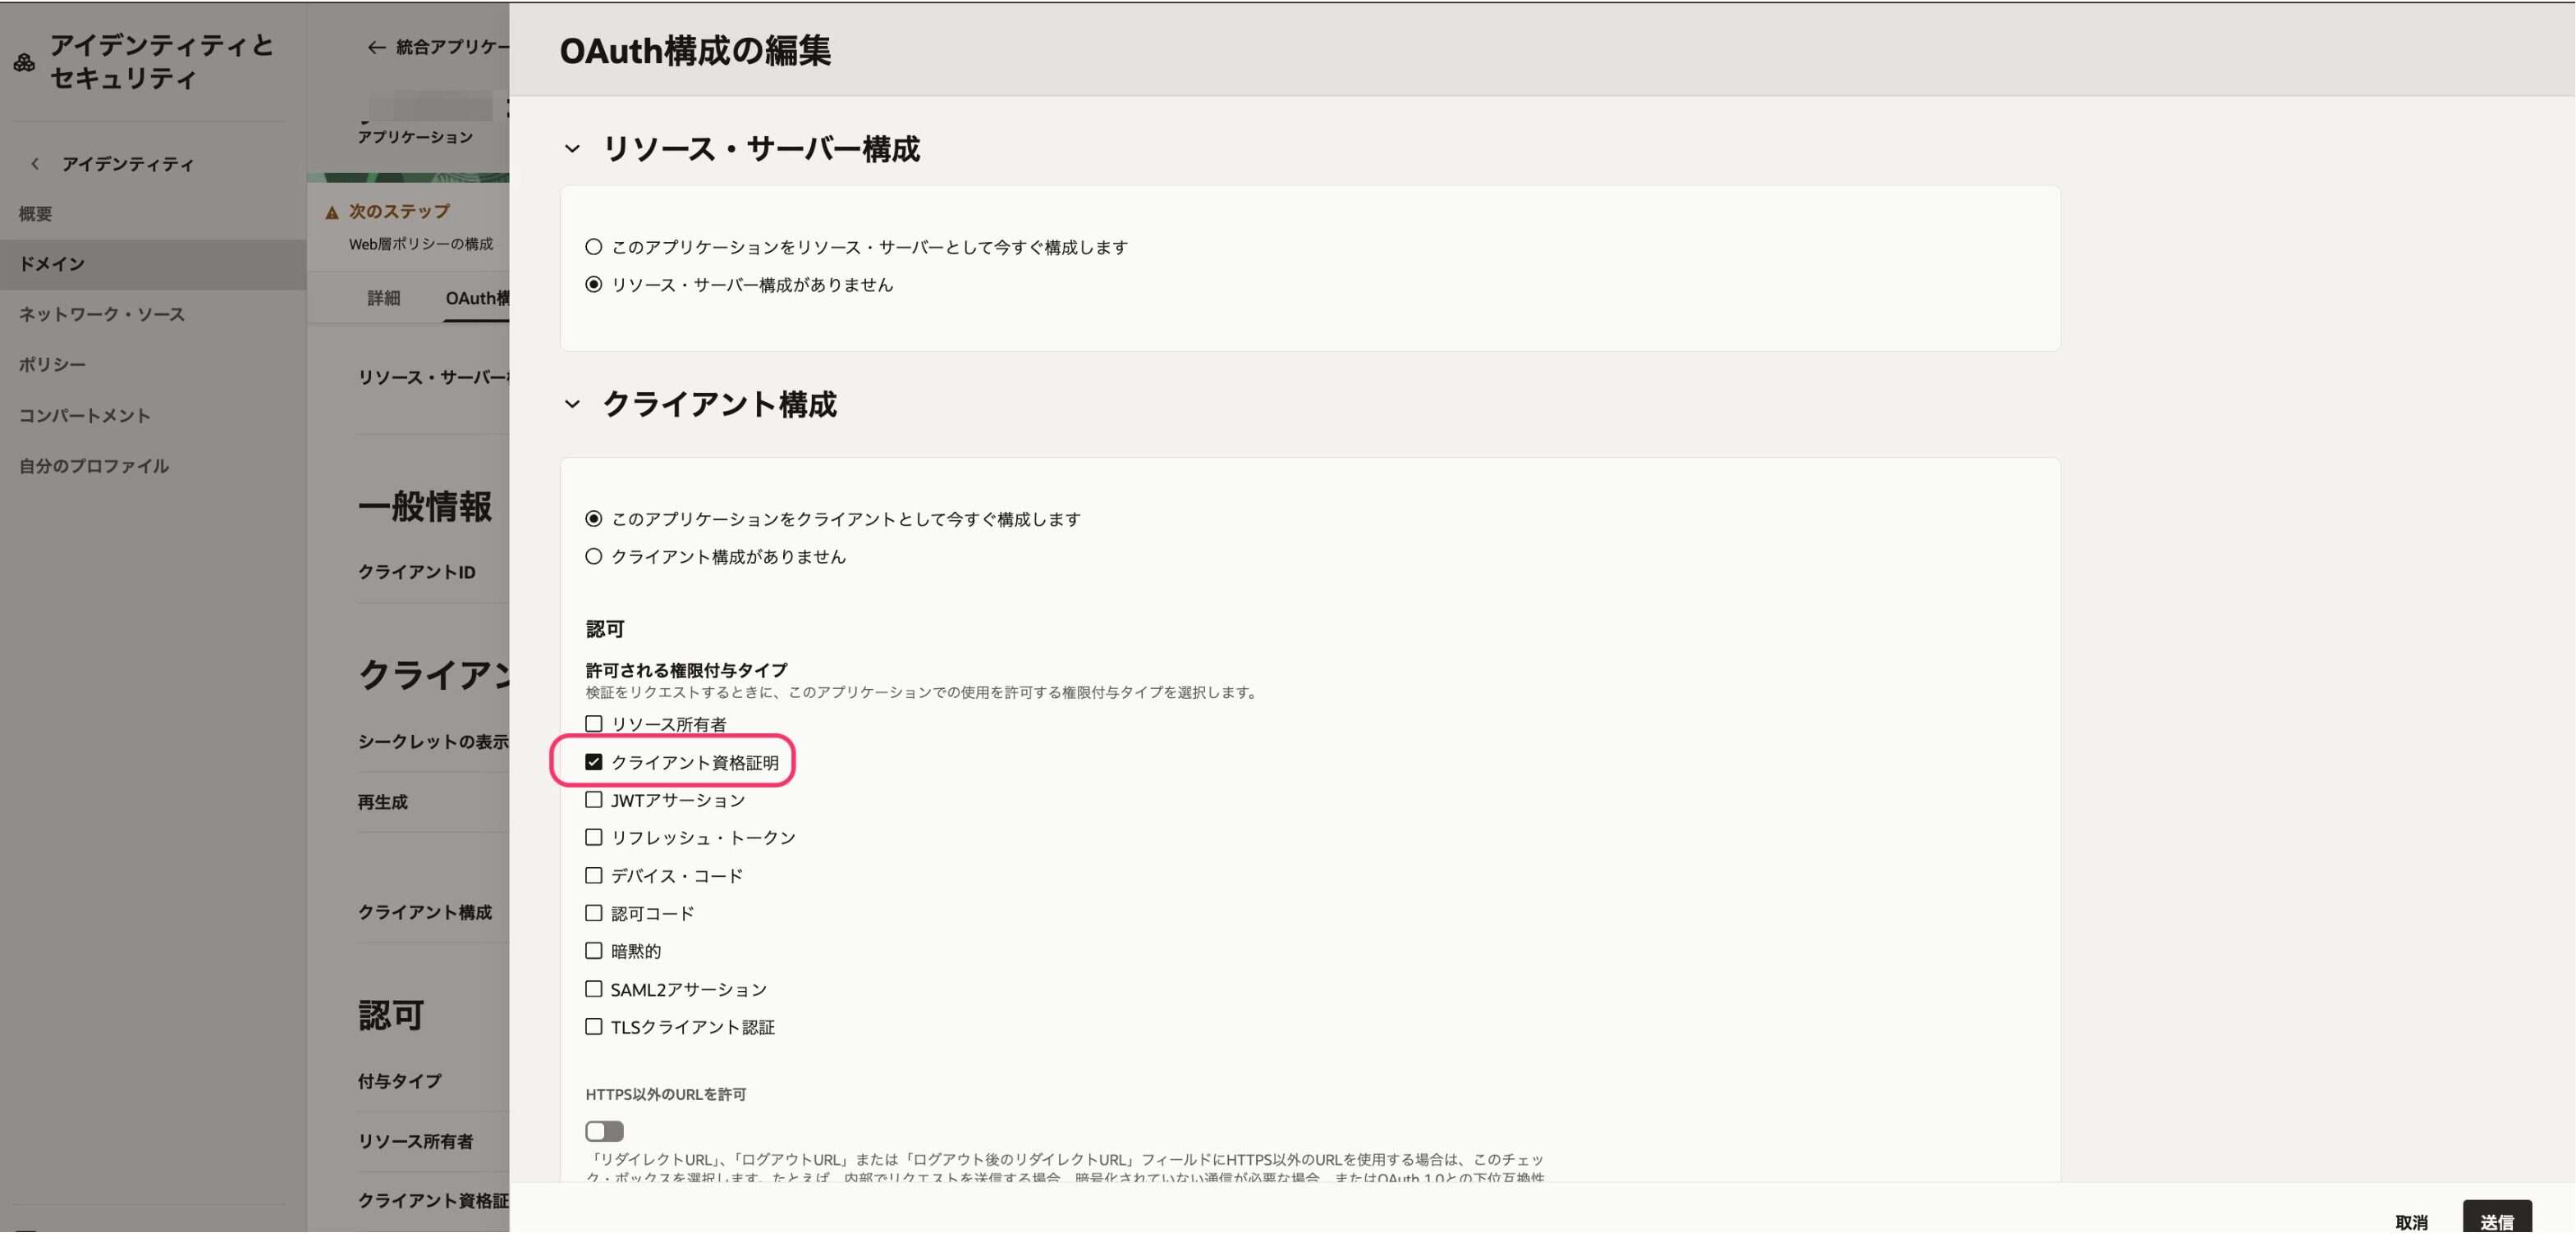
Task: Uncheck the クライアント資格証明 checkbox
Action: (x=594, y=761)
